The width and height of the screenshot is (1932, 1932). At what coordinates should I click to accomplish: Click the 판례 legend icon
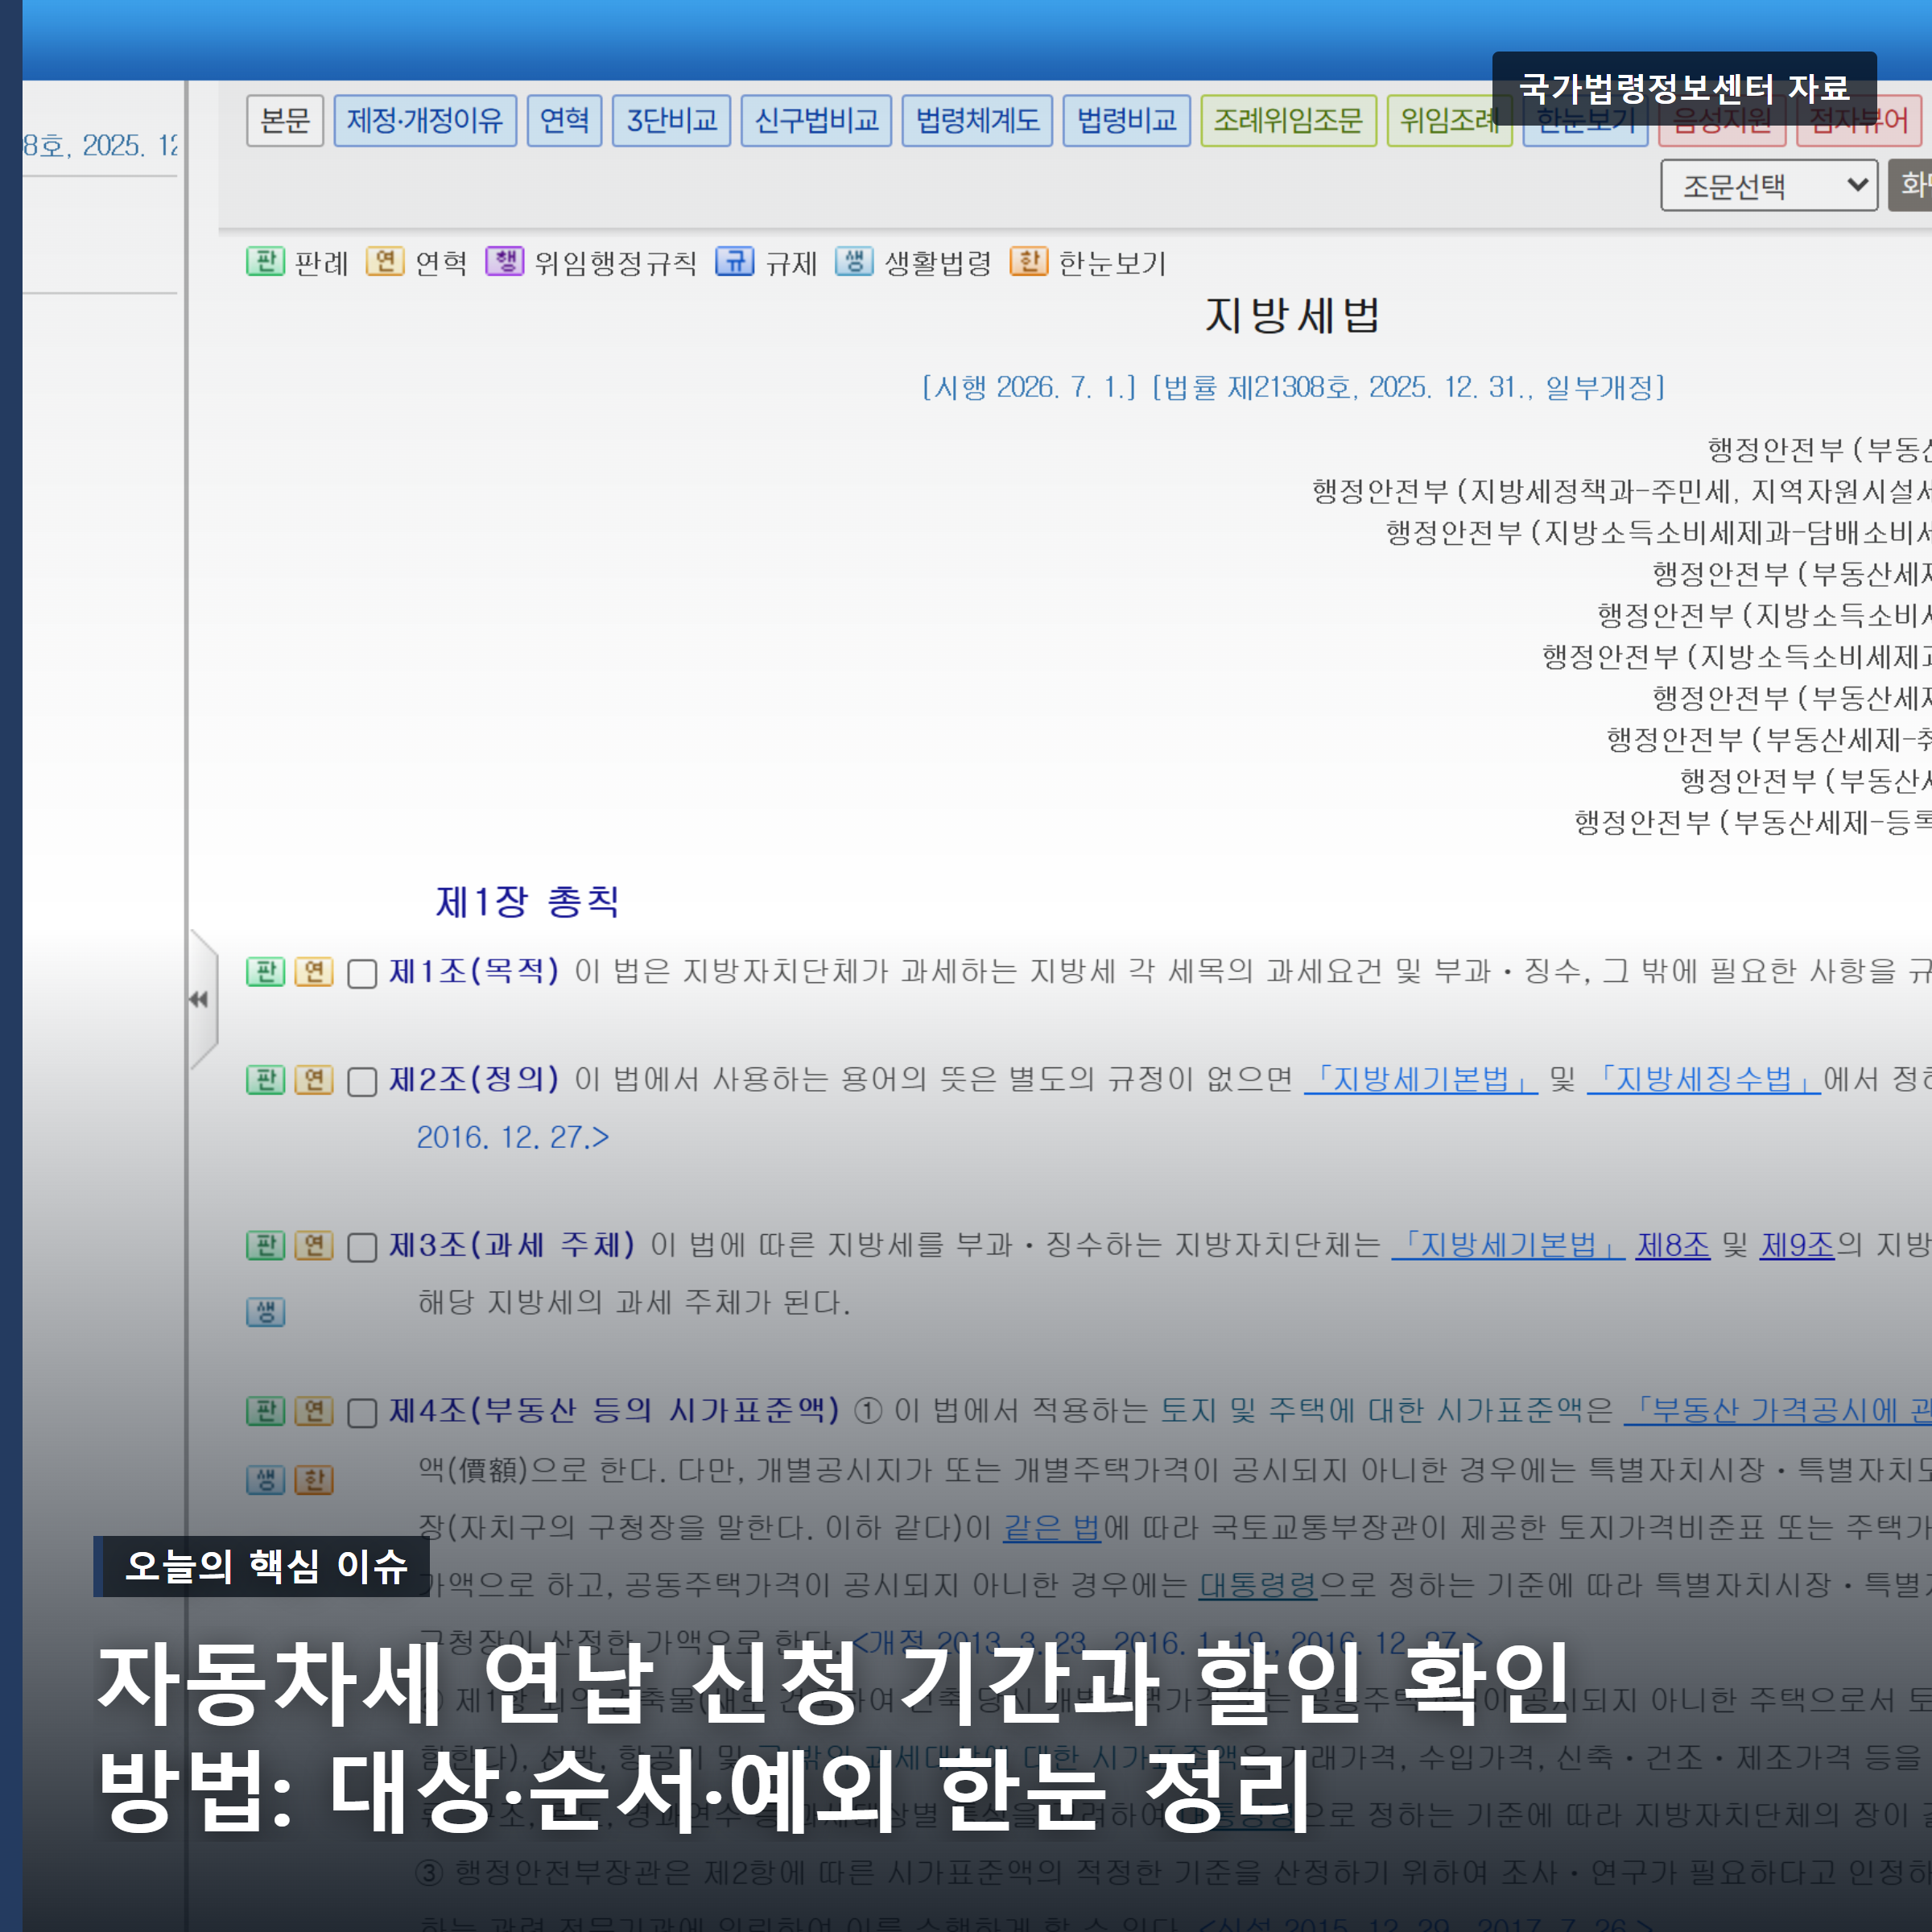tap(265, 262)
